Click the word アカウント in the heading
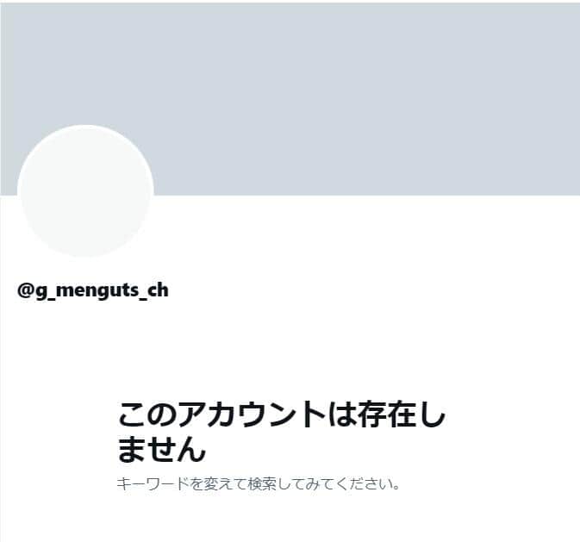Image resolution: width=580 pixels, height=542 pixels. 252,414
